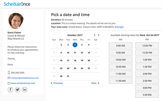
Task: Select the 9:00 AM time slot
Action: click(120, 46)
